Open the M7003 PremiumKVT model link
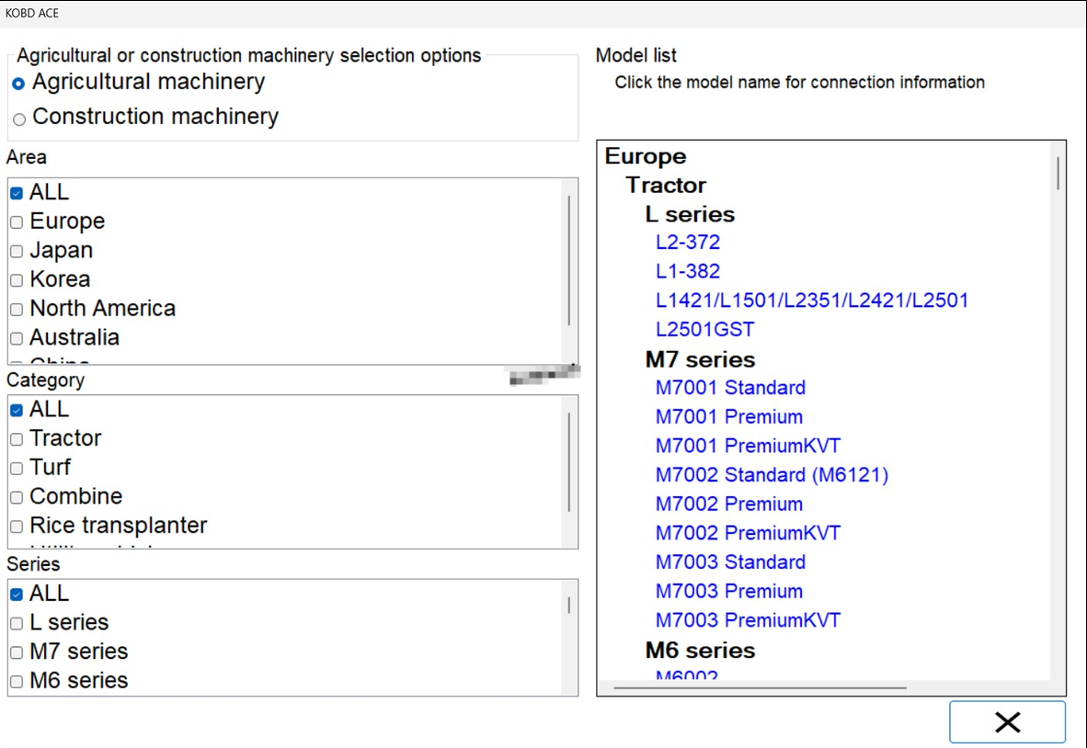 (748, 620)
